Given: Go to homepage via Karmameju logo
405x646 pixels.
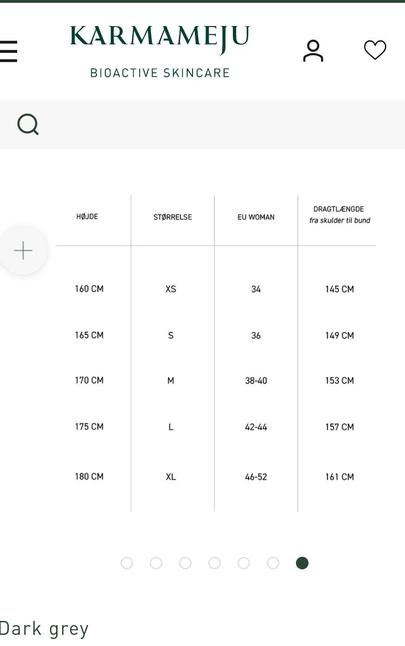Looking at the screenshot, I should point(160,51).
